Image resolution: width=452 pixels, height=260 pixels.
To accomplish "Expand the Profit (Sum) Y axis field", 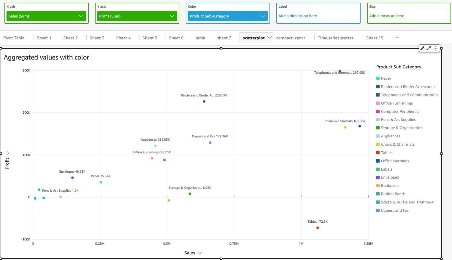I will point(172,16).
